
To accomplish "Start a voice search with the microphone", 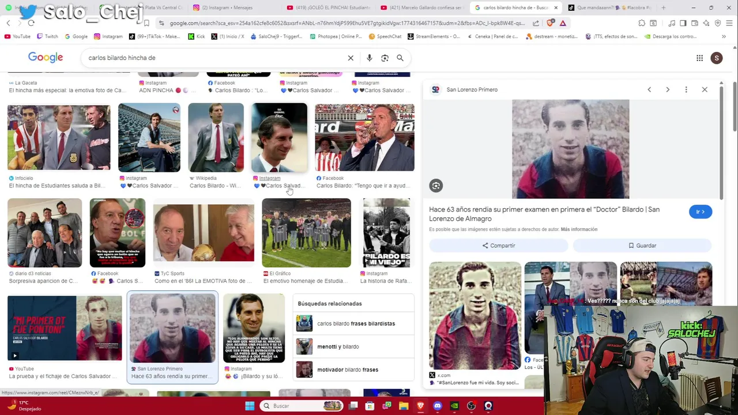I will (370, 58).
